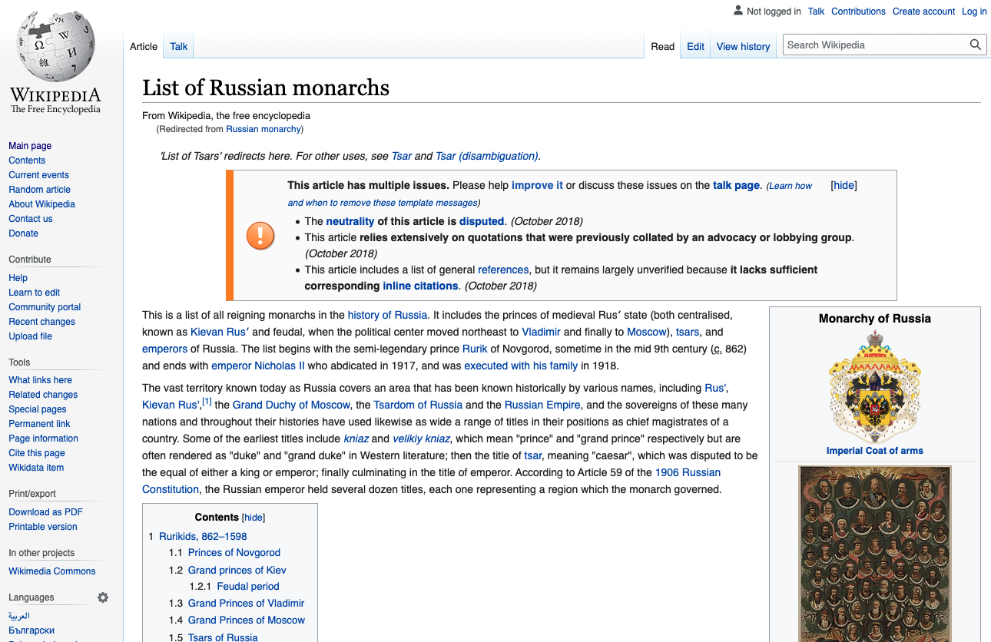Viewport: 991px width, 642px height.
Task: Hide the Contents table
Action: click(254, 518)
